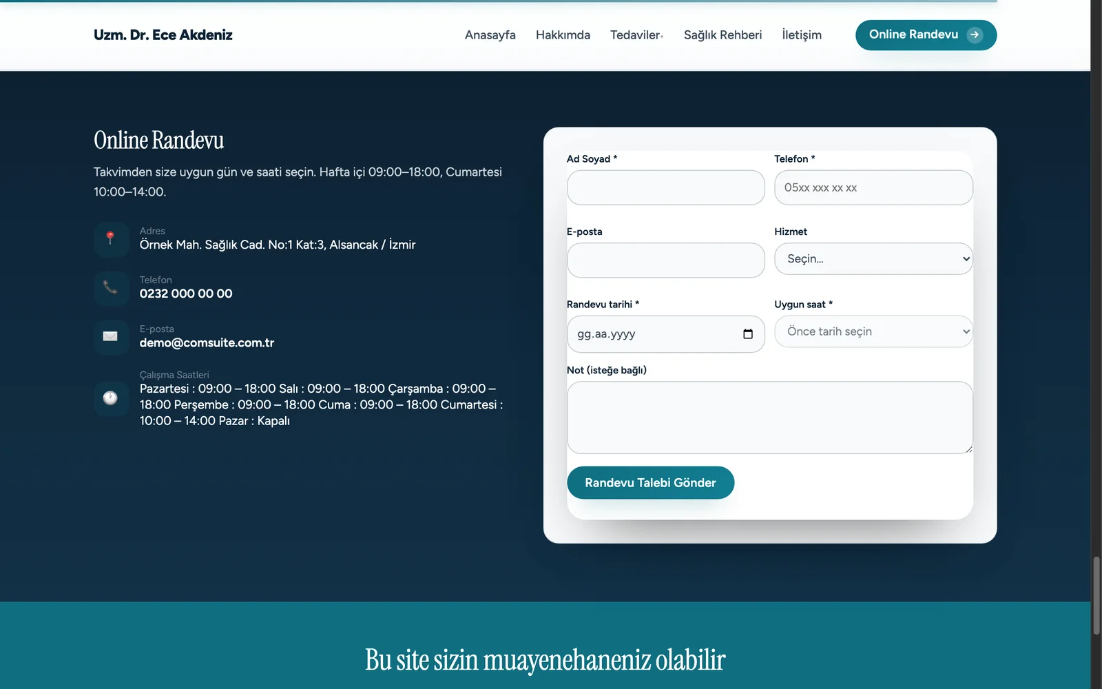This screenshot has height=689, width=1102.
Task: Click the envelope e-posta icon
Action: [x=110, y=336]
